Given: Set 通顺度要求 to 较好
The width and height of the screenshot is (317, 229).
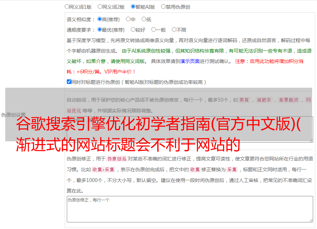Looking at the screenshot, I should point(133,30).
